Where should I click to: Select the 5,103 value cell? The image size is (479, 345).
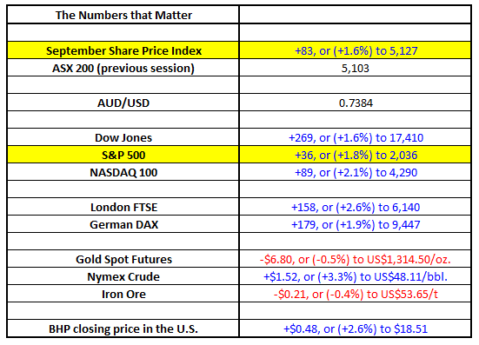[356, 68]
